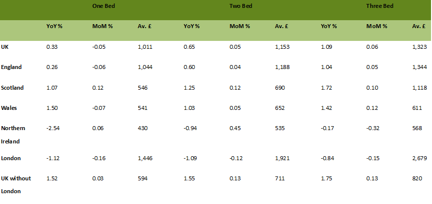Select the UK row label
Image resolution: width=432 pixels, height=204 pixels.
click(4, 47)
